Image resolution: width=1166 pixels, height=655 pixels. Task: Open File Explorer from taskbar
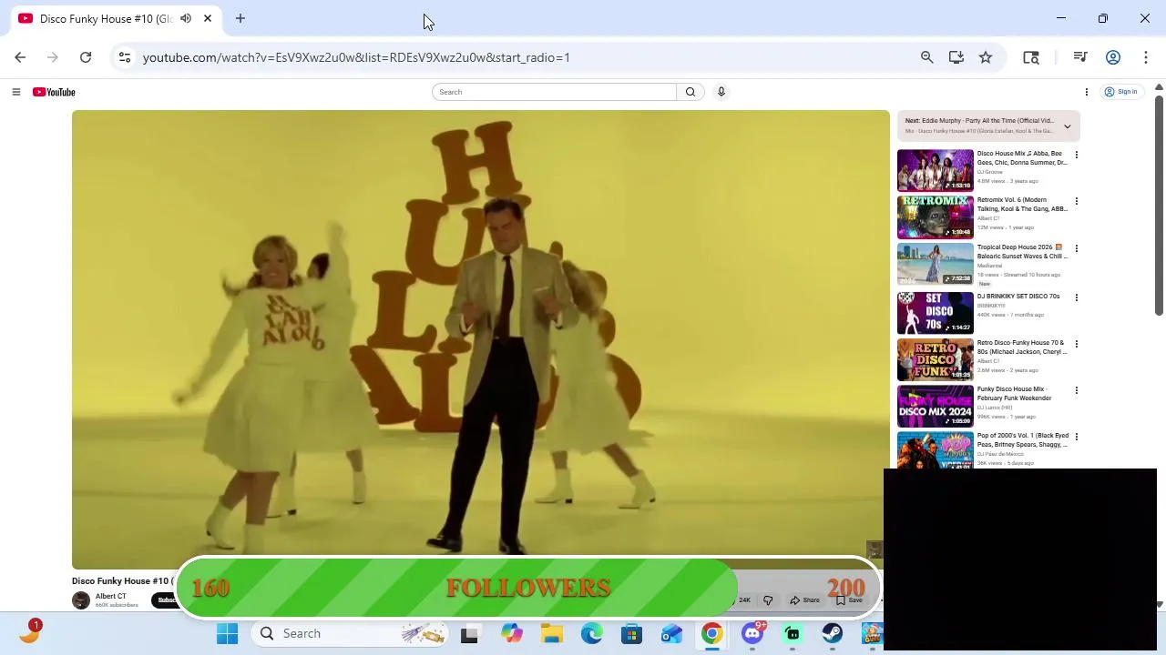point(552,633)
